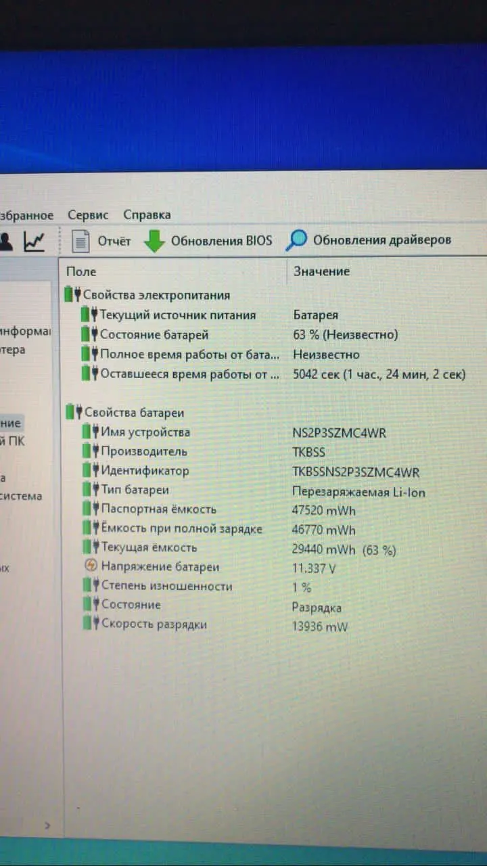Click icon beside Имя устройства
The width and height of the screenshot is (487, 866).
coord(90,432)
